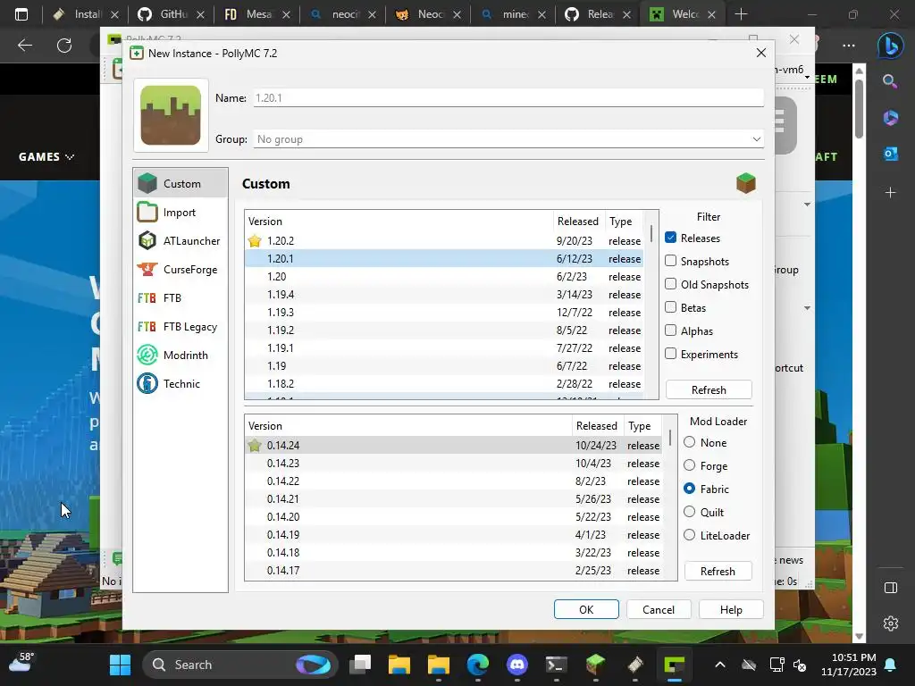The width and height of the screenshot is (915, 686).
Task: Switch to the Install browser tab
Action: tap(87, 14)
